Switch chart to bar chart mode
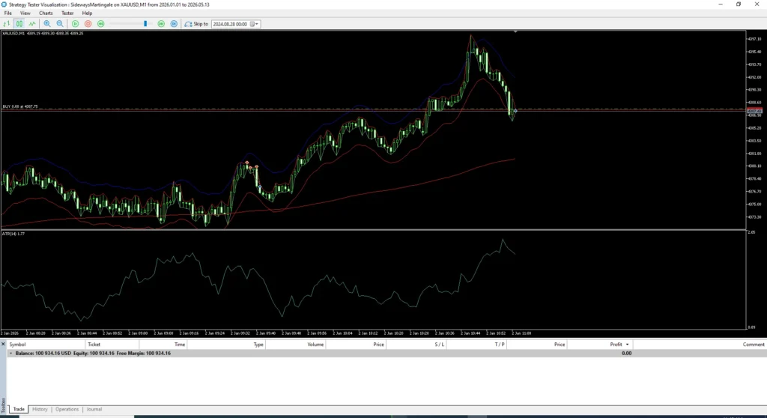This screenshot has width=767, height=418. (6, 23)
